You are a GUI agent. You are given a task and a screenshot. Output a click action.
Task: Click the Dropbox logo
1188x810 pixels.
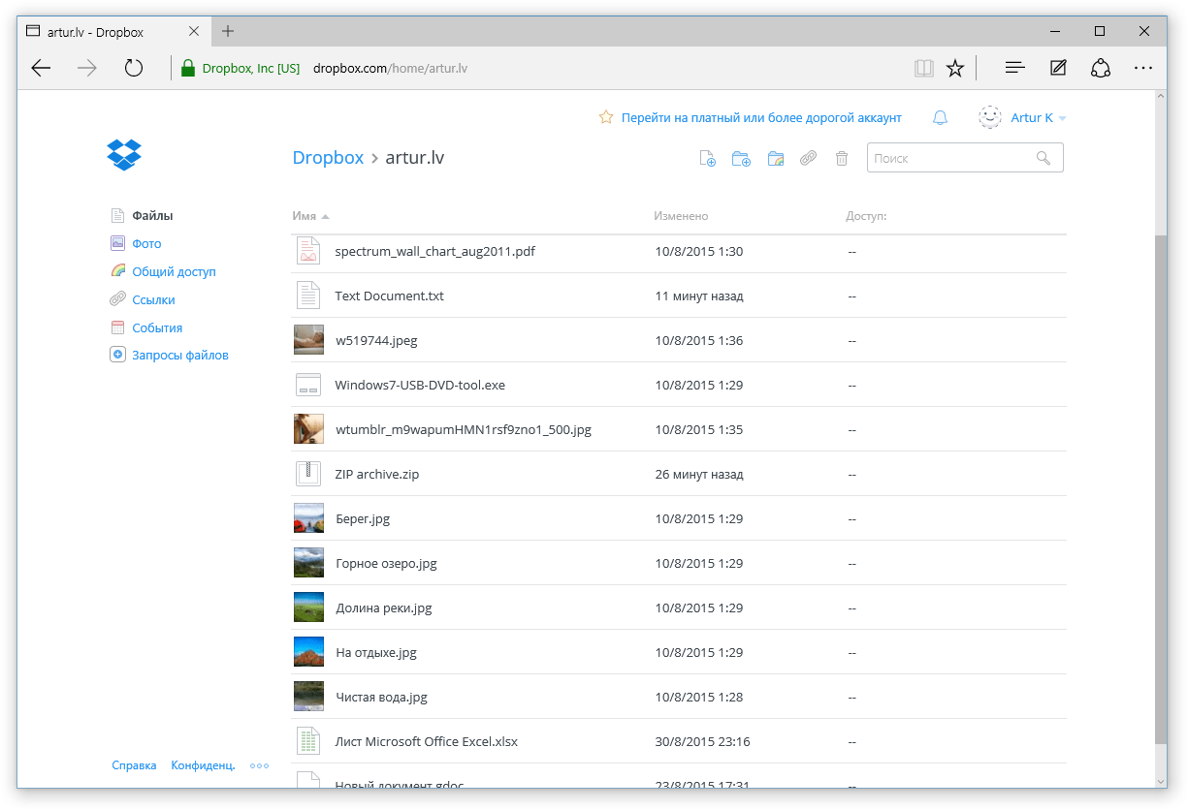[124, 155]
